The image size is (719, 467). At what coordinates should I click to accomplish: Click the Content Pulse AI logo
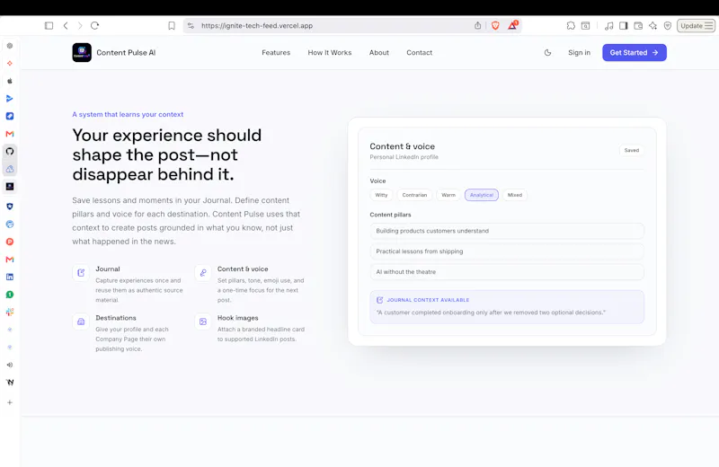click(82, 53)
